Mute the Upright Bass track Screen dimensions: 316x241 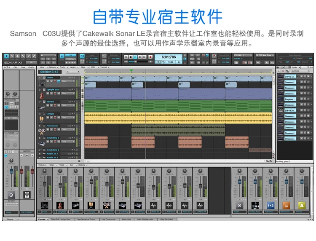click(x=48, y=93)
